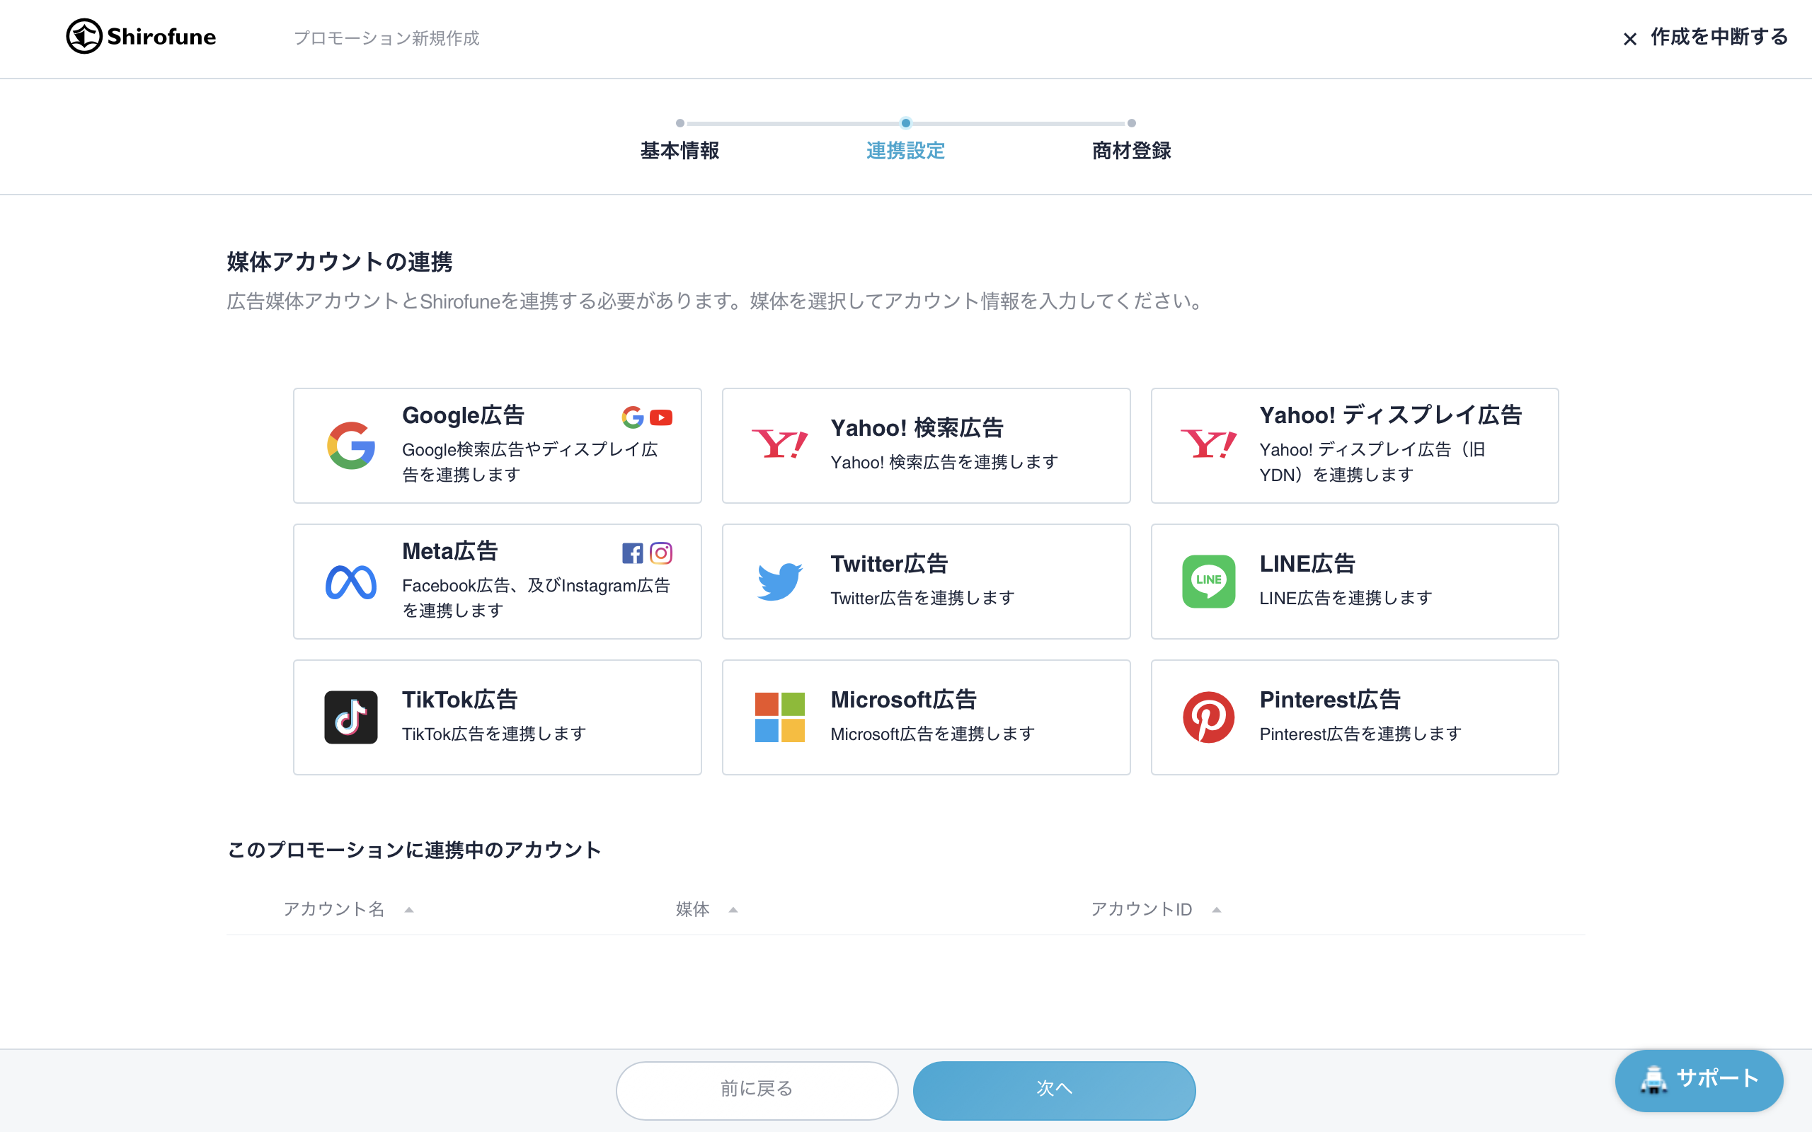Click TikTok広告を連携します description

[x=494, y=734]
